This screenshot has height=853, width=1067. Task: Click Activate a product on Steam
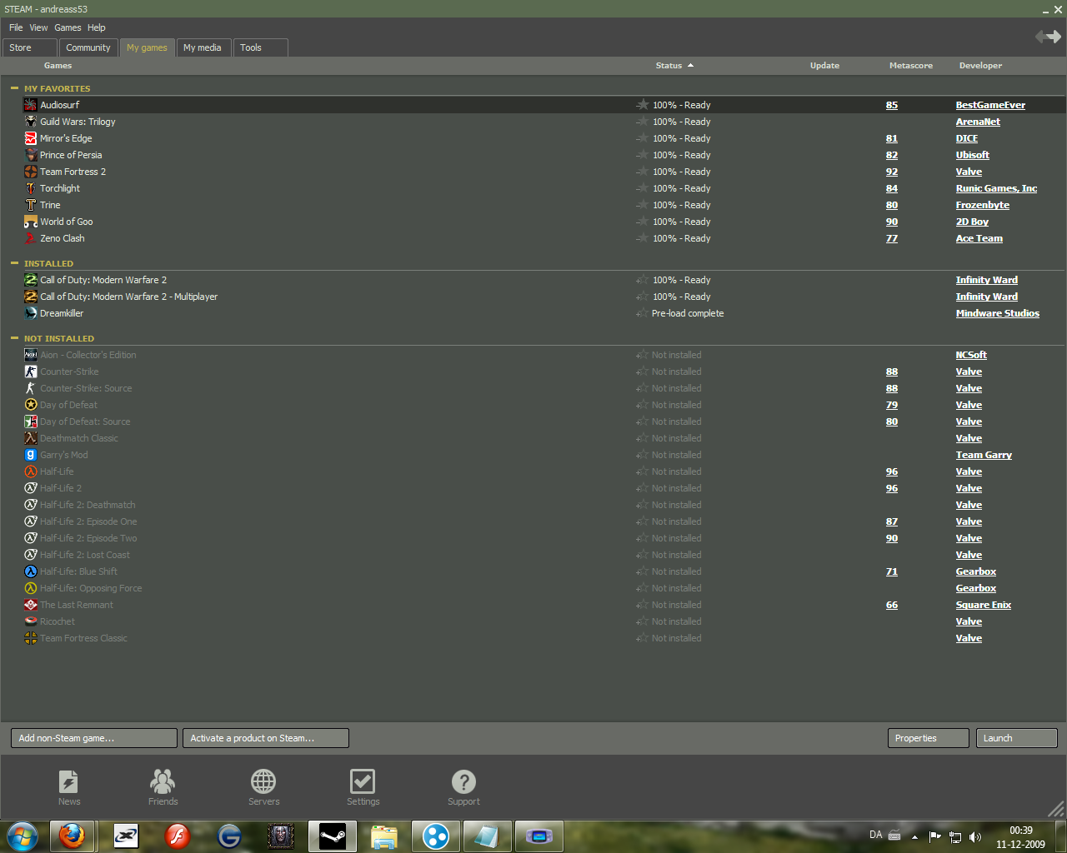[266, 738]
